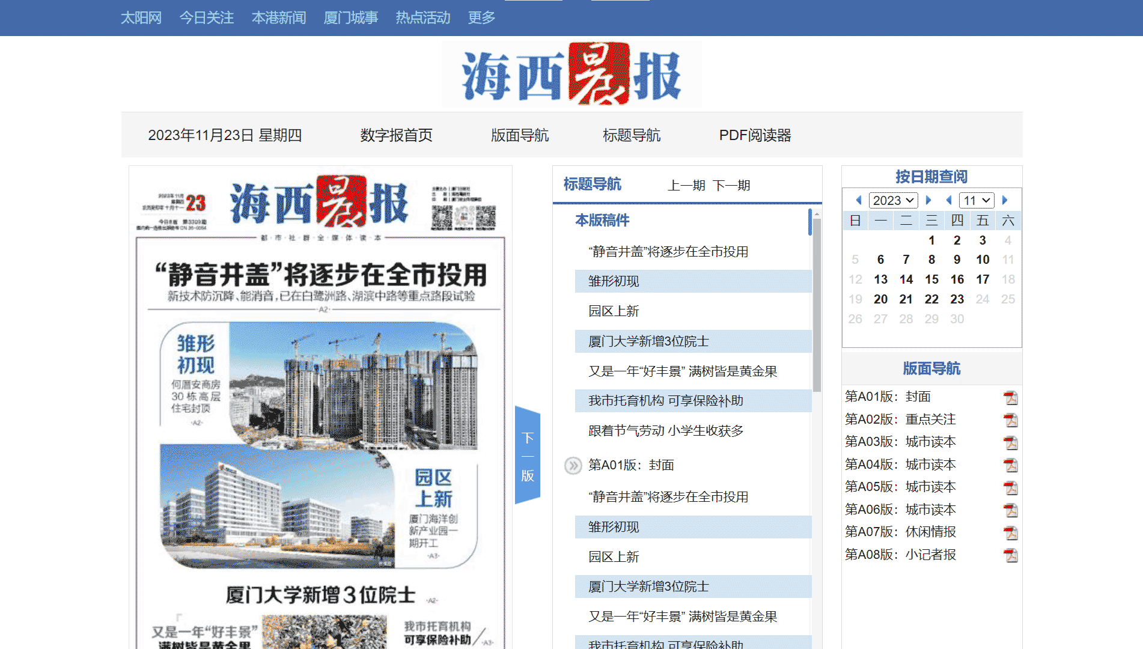Open 热点活动 in top navigation
This screenshot has height=649, width=1143.
[423, 17]
